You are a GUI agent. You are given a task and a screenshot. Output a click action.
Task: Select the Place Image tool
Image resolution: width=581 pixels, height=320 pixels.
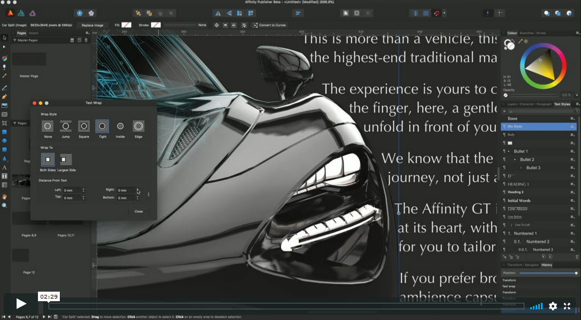(x=4, y=105)
